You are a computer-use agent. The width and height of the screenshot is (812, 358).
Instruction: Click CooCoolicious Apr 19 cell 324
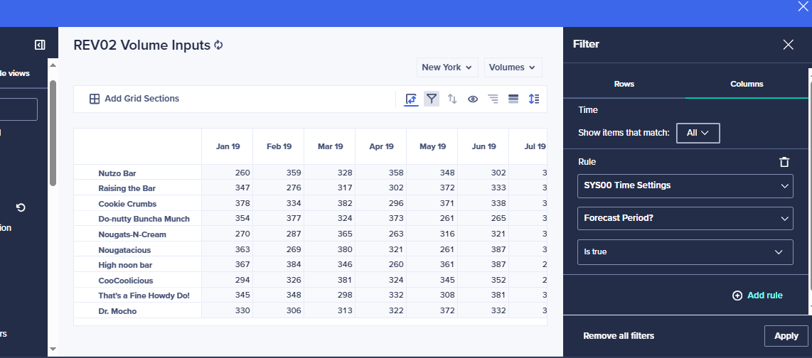381,280
